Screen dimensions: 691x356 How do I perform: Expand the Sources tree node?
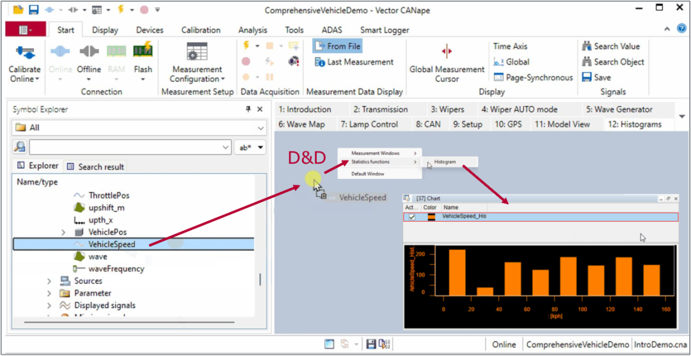tap(49, 281)
